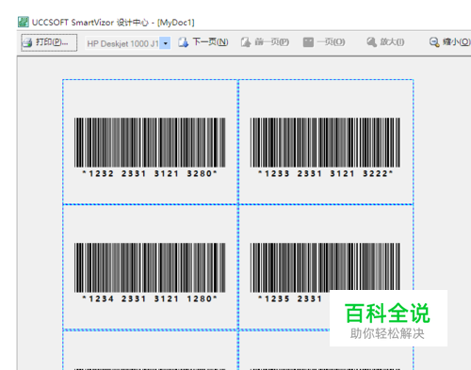Click the text *1234 2331 3121 1280*

(150, 298)
